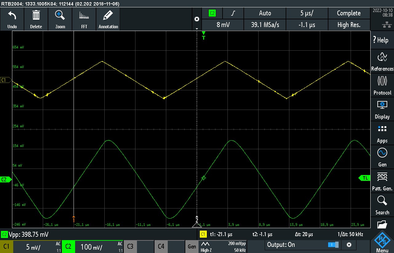Toggle the generator Output switch
This screenshot has height=253, width=394.
pos(333,245)
